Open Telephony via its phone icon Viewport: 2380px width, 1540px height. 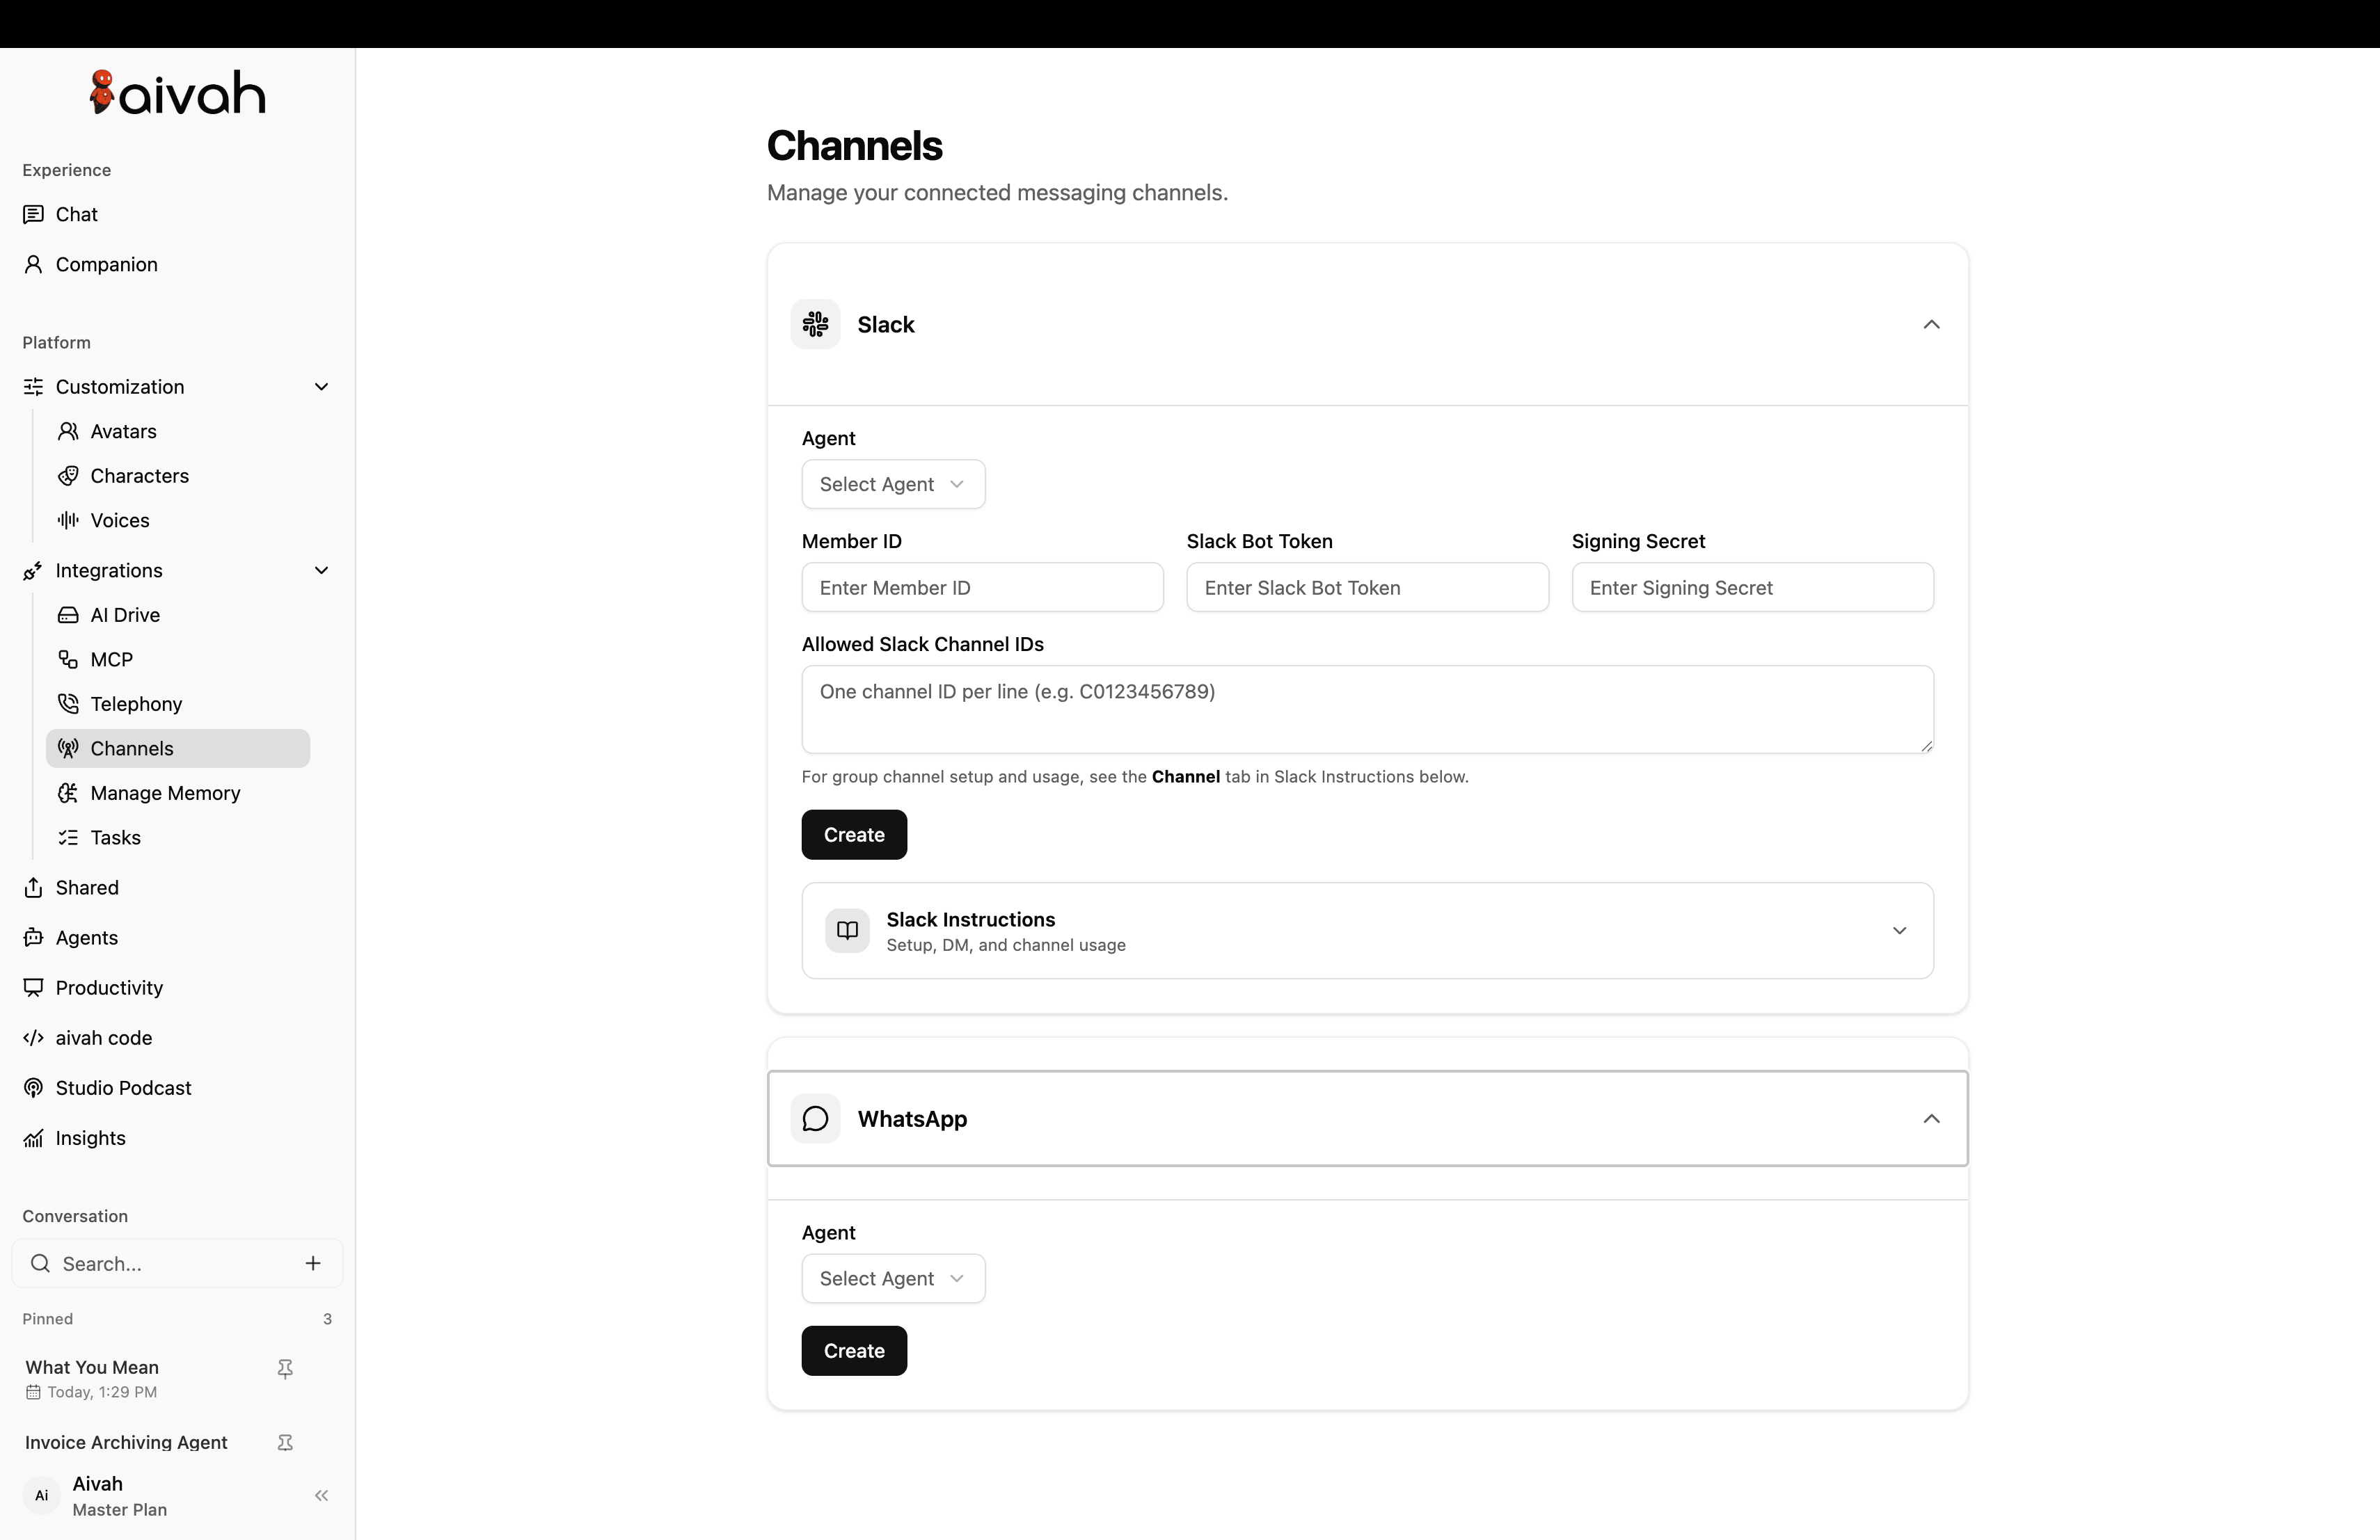click(68, 703)
